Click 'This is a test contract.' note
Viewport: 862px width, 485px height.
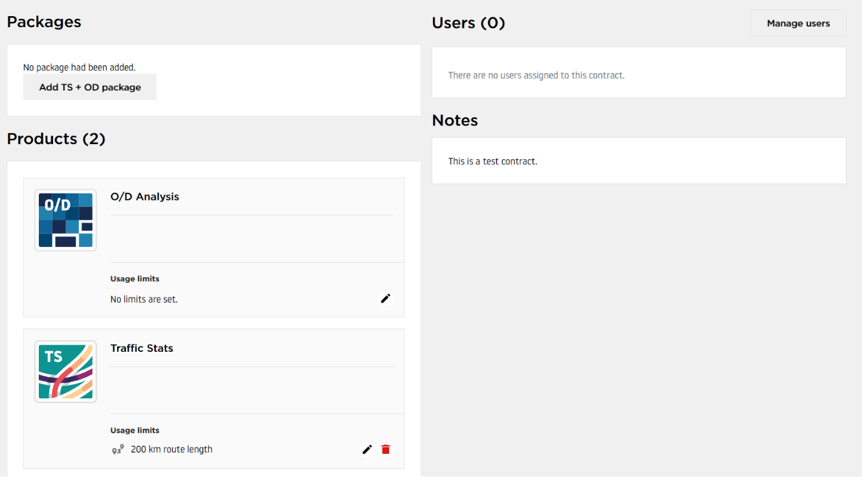[492, 161]
